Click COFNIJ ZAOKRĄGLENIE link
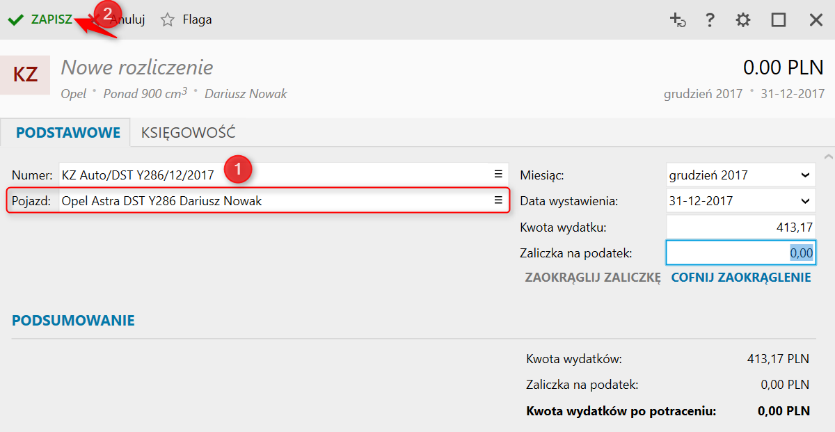Screen dimensions: 835x432 pyautogui.click(x=741, y=278)
